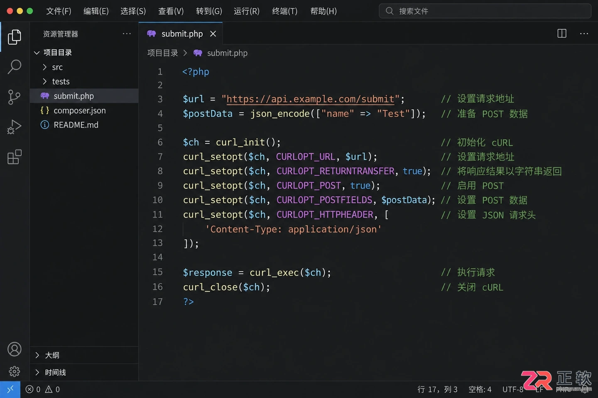Click 项目目录 in the breadcrumb

[x=162, y=53]
